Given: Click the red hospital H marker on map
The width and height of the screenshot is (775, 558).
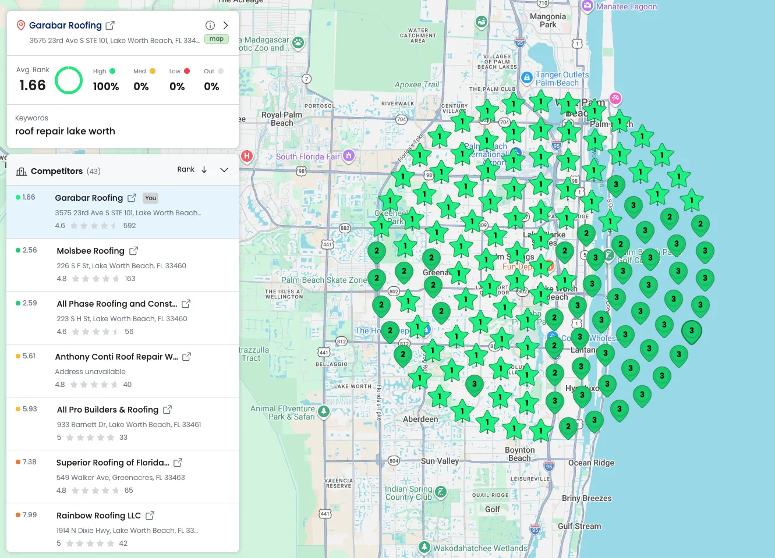Looking at the screenshot, I should [x=247, y=156].
